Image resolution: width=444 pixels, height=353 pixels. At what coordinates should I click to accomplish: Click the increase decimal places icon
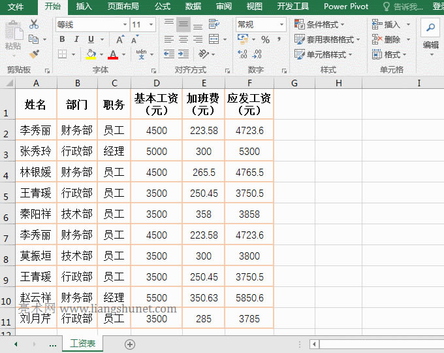pos(242,55)
